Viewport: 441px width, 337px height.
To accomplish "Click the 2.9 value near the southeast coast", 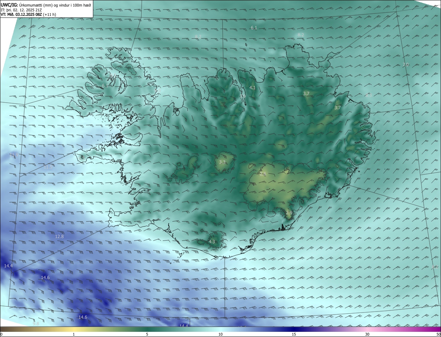I will pos(289,213).
